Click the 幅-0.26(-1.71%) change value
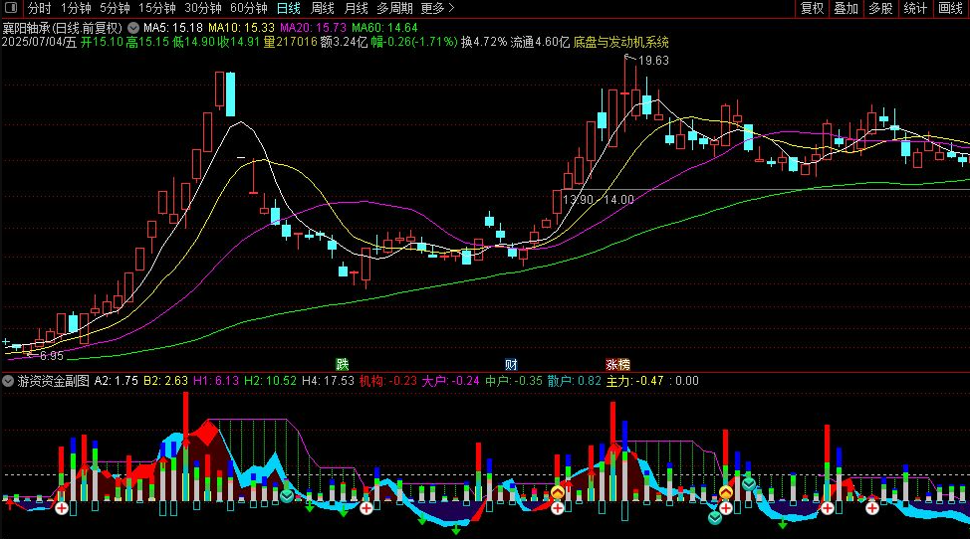Image resolution: width=970 pixels, height=539 pixels. [414, 42]
